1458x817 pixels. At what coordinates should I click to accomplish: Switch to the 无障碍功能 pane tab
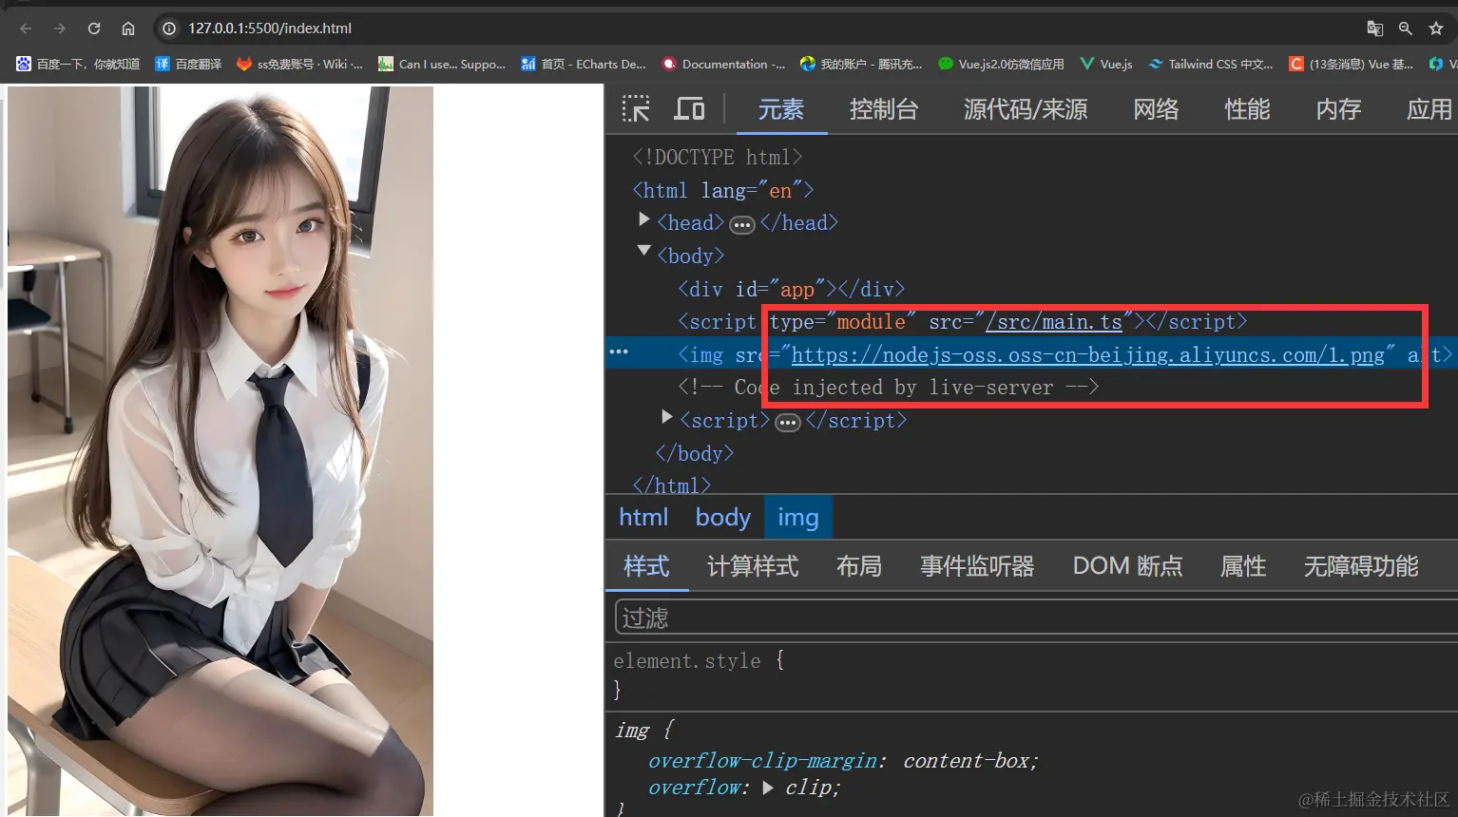click(1361, 567)
